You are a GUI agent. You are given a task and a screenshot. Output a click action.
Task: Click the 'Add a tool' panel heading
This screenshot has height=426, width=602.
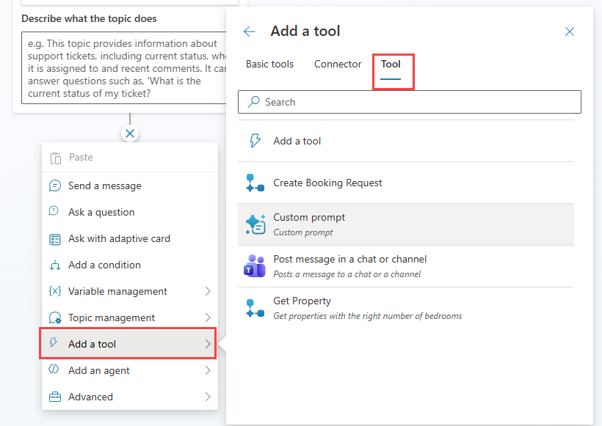pos(305,31)
